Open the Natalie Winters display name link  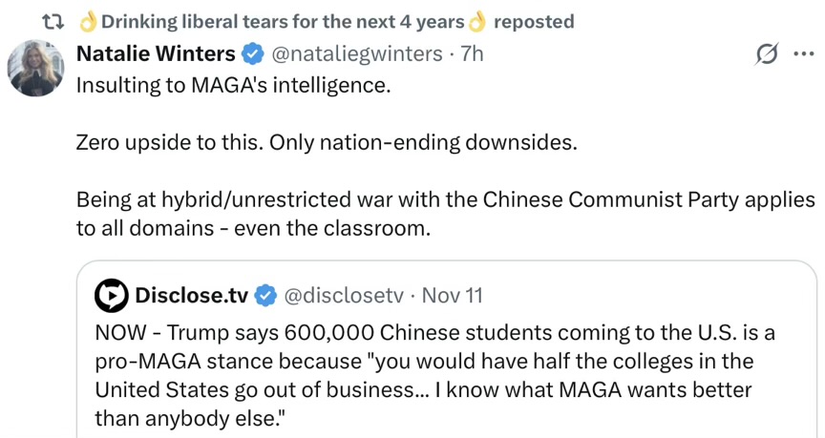(x=155, y=53)
